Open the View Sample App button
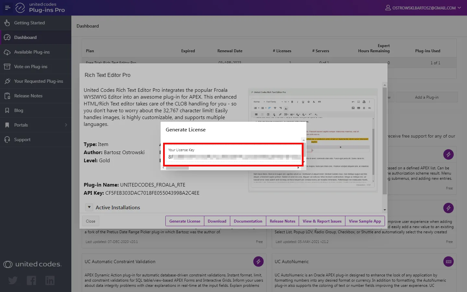The image size is (467, 292). [x=365, y=221]
